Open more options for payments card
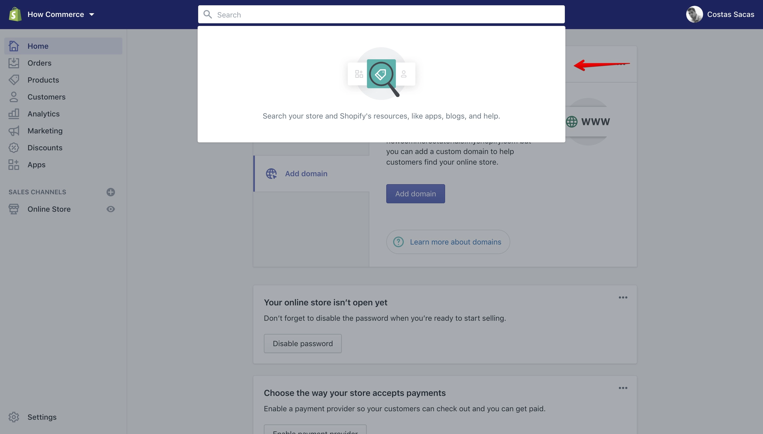The width and height of the screenshot is (763, 434). (623, 388)
